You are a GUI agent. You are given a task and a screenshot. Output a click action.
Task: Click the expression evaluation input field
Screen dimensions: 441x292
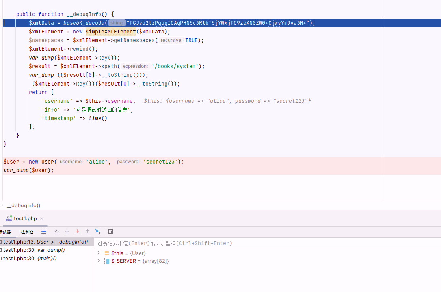(x=268, y=244)
